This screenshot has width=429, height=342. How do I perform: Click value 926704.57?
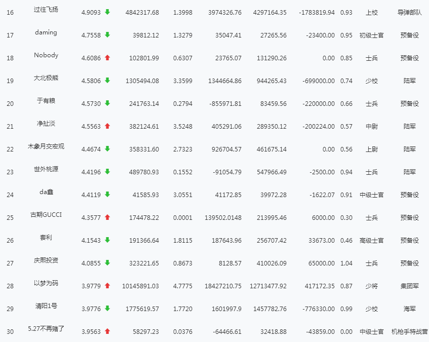[226, 149]
